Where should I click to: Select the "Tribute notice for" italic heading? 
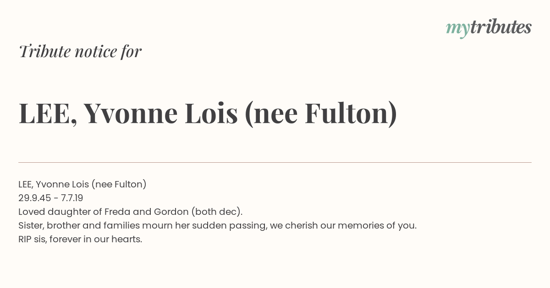coord(80,52)
